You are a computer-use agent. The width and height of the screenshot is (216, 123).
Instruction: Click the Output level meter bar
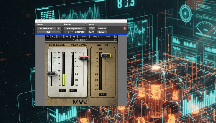(101, 71)
